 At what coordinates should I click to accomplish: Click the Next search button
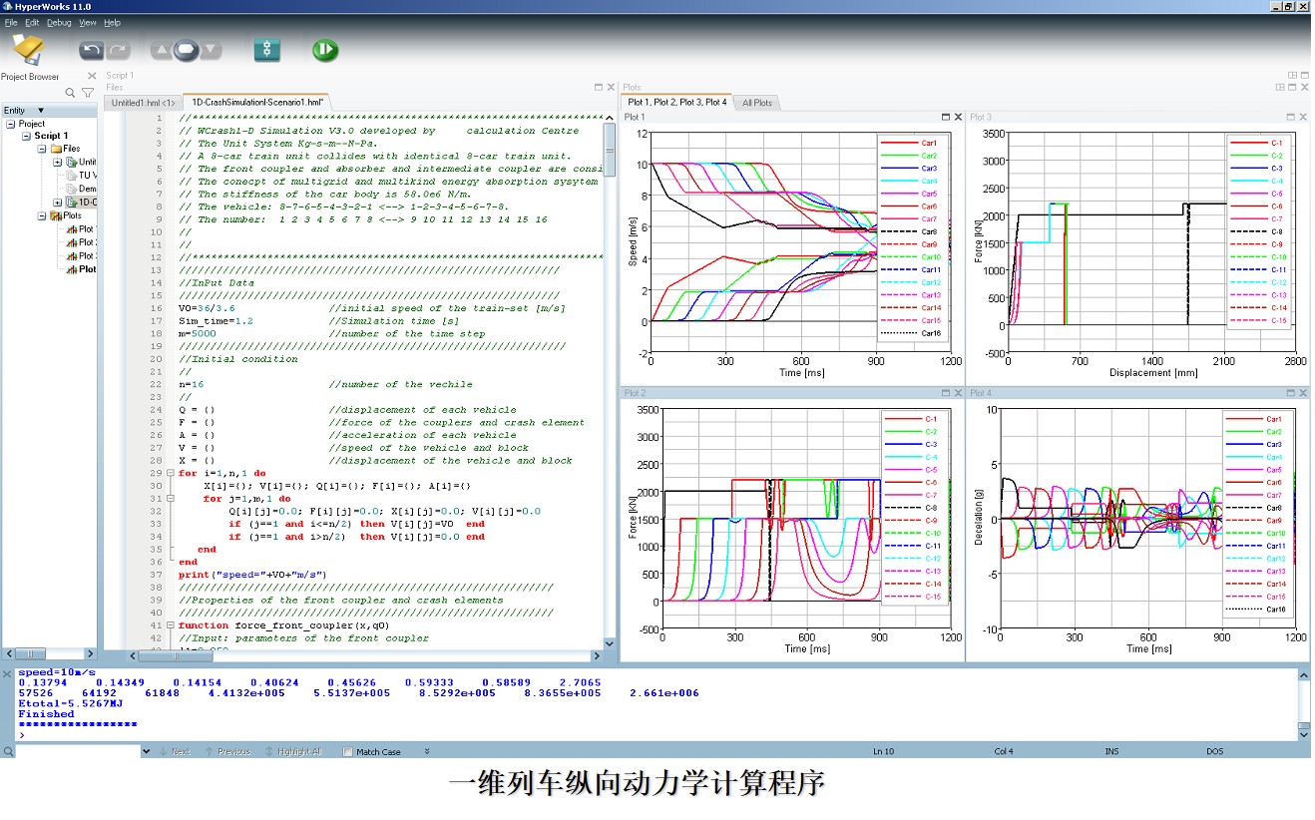(x=174, y=751)
